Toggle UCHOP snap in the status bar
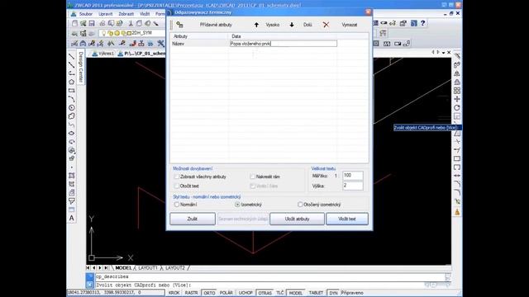Viewport: 529px width, 297px height. (245, 293)
